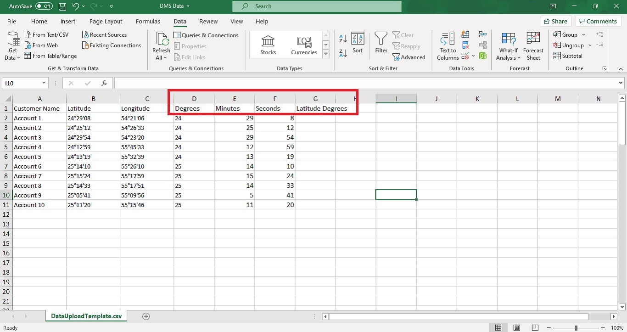The width and height of the screenshot is (627, 332).
Task: Sort column A to Z ascending
Action: (343, 39)
